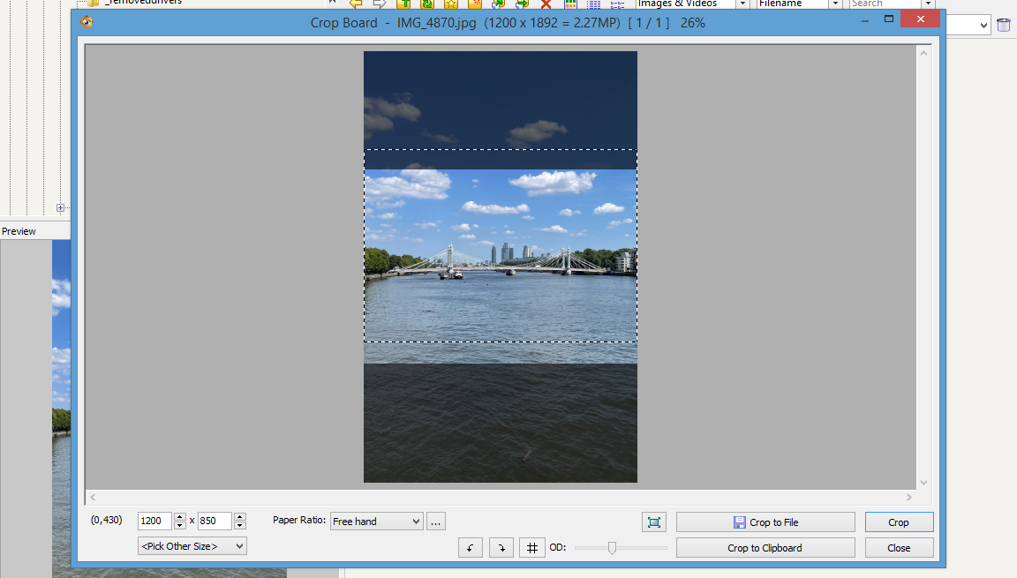Click the Crop button

point(899,522)
